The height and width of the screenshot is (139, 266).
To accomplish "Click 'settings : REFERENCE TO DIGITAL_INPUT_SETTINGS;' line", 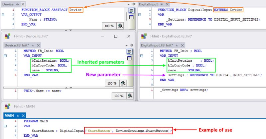I will point(215,75).
